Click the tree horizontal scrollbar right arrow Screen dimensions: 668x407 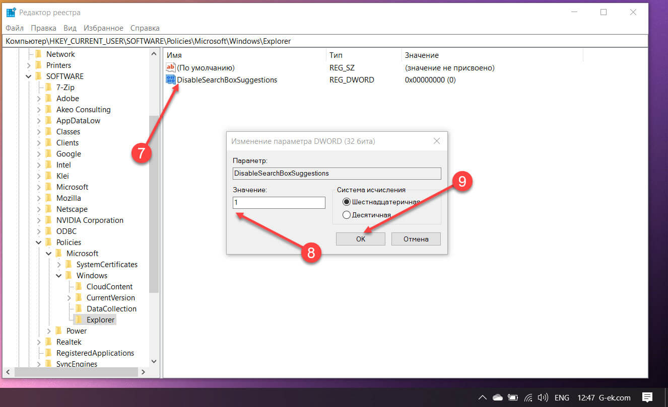[x=144, y=372]
